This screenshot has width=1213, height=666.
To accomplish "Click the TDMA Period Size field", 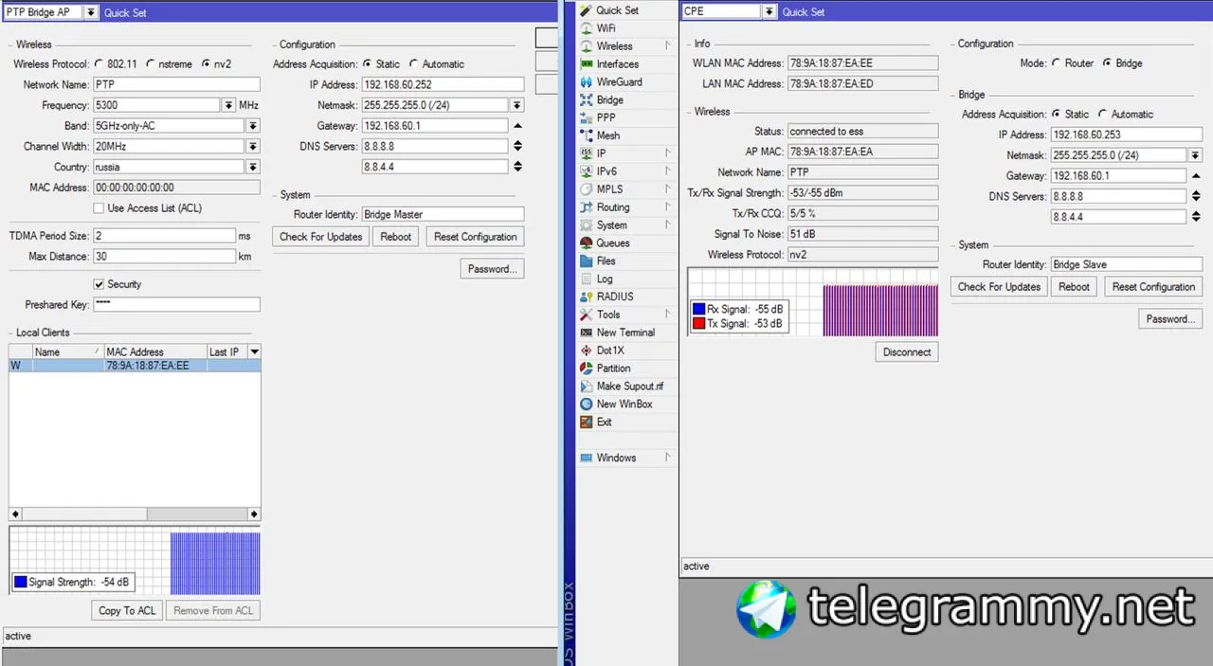I will click(x=164, y=236).
